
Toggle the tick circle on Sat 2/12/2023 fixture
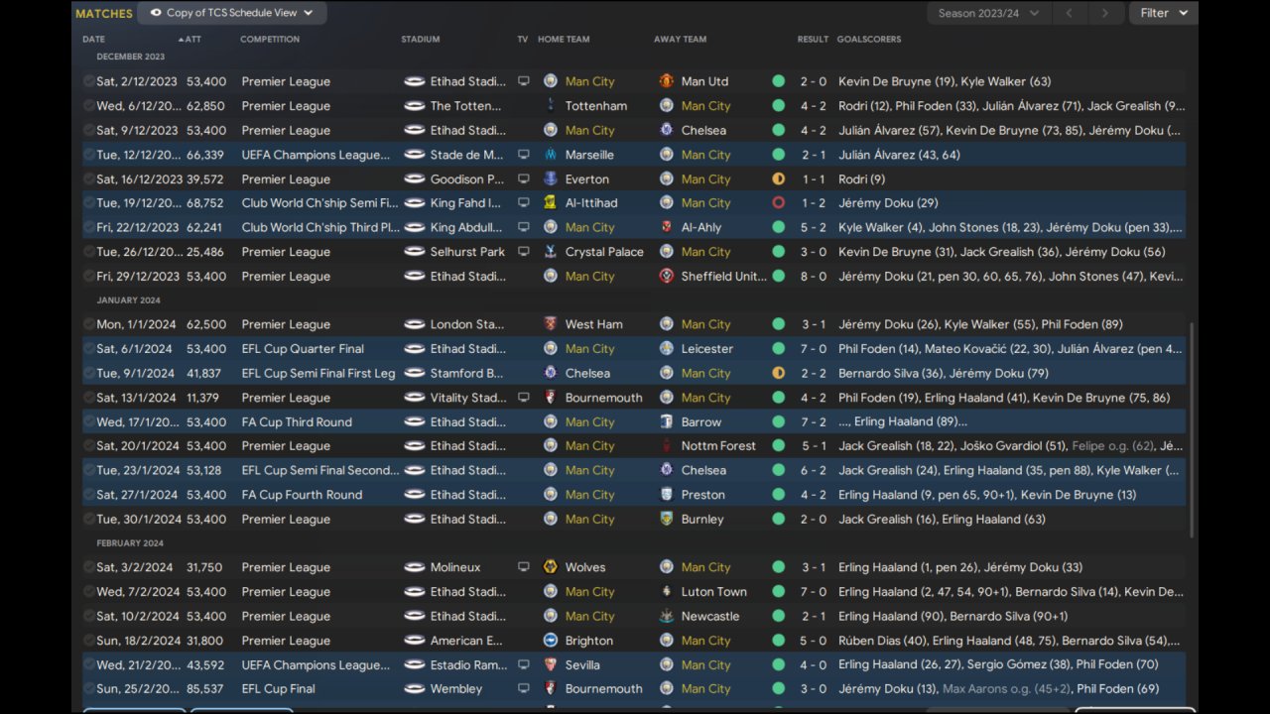(88, 81)
